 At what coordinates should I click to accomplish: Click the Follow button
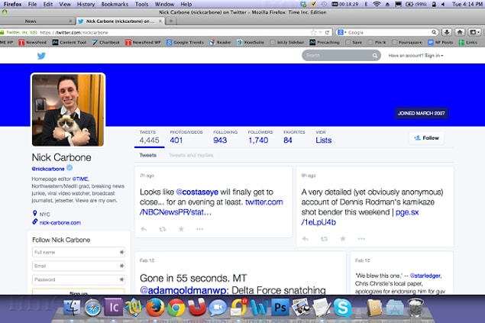click(x=426, y=138)
